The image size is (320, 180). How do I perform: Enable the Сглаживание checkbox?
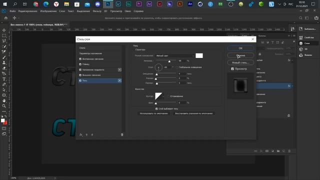click(168, 96)
